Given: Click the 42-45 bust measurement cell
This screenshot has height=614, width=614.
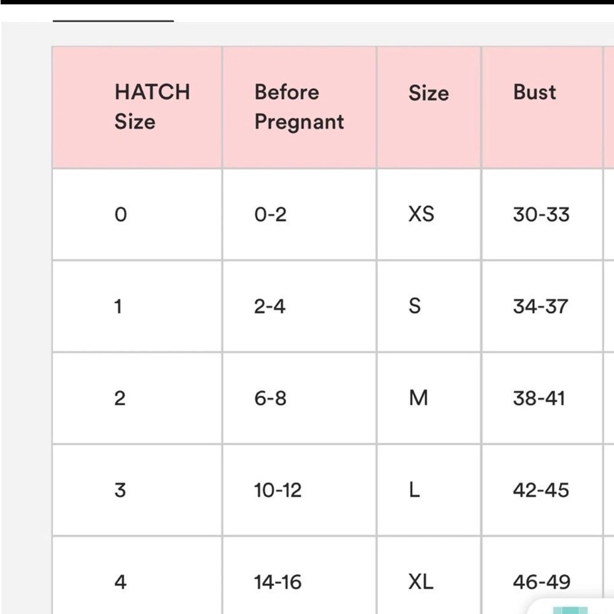Looking at the screenshot, I should (x=542, y=490).
